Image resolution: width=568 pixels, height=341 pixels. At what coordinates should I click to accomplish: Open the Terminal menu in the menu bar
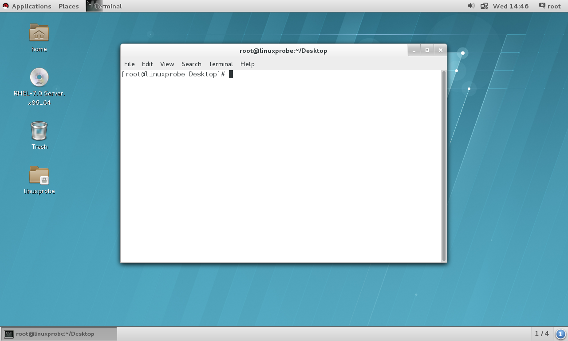point(221,64)
